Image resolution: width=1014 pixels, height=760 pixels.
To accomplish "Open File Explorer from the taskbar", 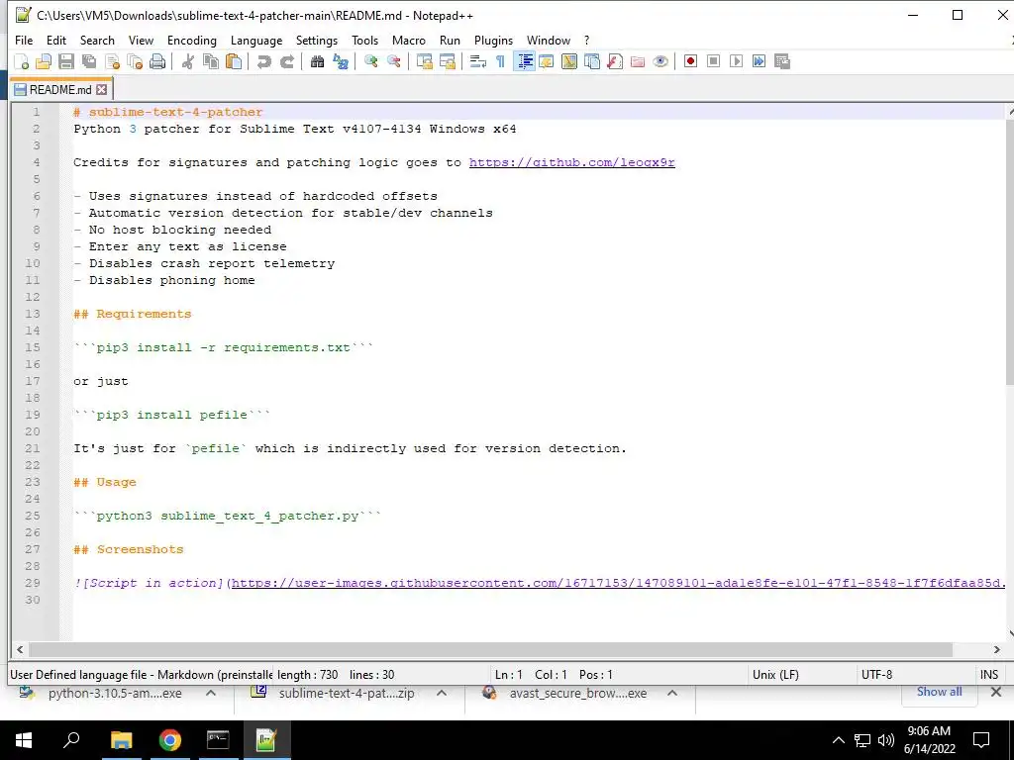I will click(122, 740).
